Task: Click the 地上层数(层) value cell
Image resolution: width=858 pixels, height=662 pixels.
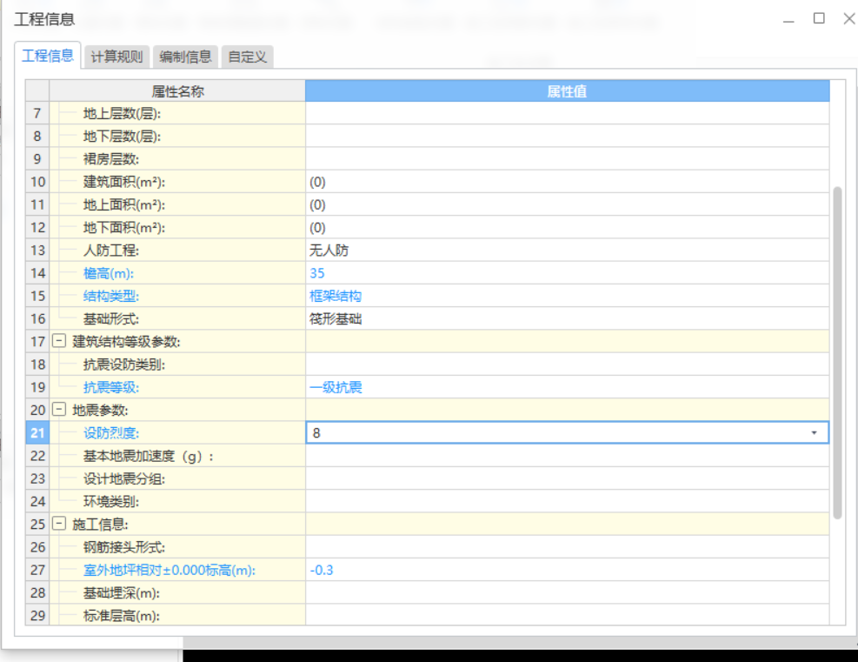Action: pyautogui.click(x=567, y=113)
